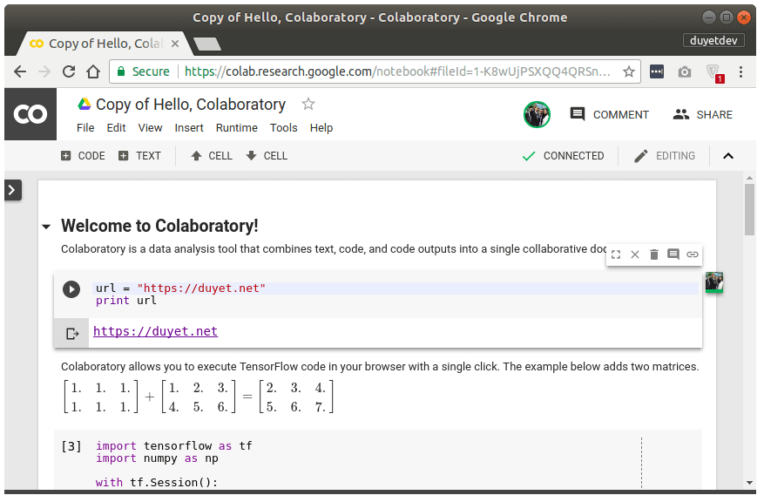764x502 pixels.
Task: Open the https://duyet.net output link
Action: coord(155,331)
